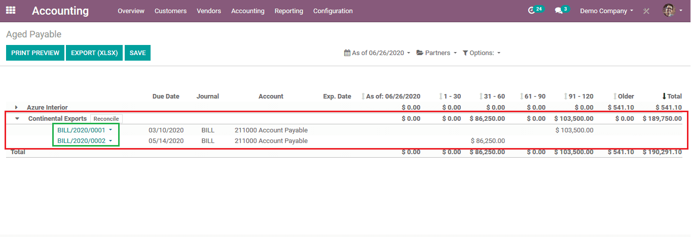Click 211000 Account Payable in BILL/2020/0002 row
This screenshot has width=691, height=237.
(x=271, y=141)
